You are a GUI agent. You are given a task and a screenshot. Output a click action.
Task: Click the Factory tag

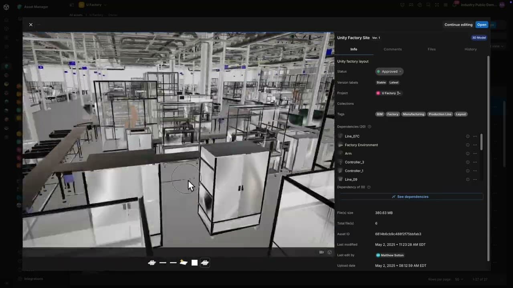coord(393,114)
